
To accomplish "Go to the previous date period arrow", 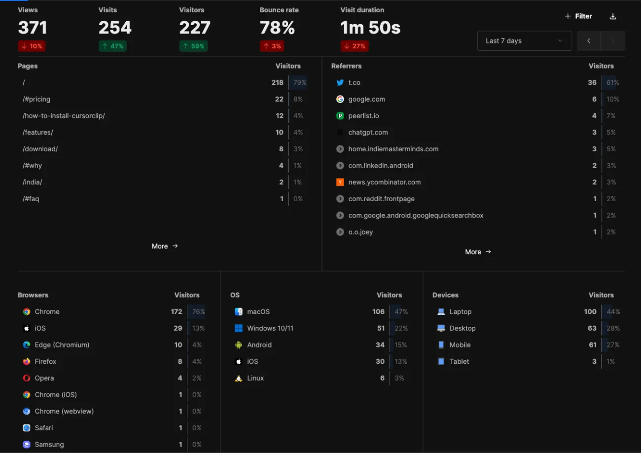I will [x=589, y=41].
